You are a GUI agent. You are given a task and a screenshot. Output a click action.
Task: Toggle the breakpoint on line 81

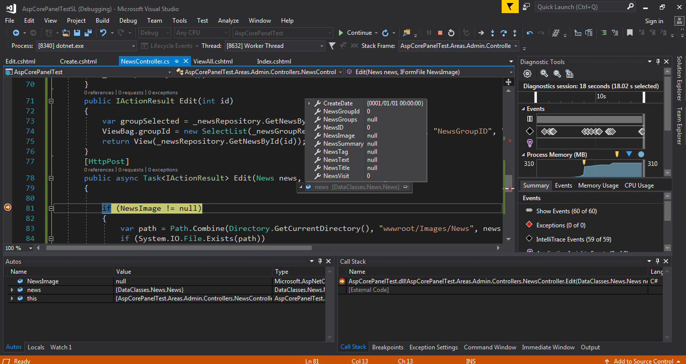[8, 208]
